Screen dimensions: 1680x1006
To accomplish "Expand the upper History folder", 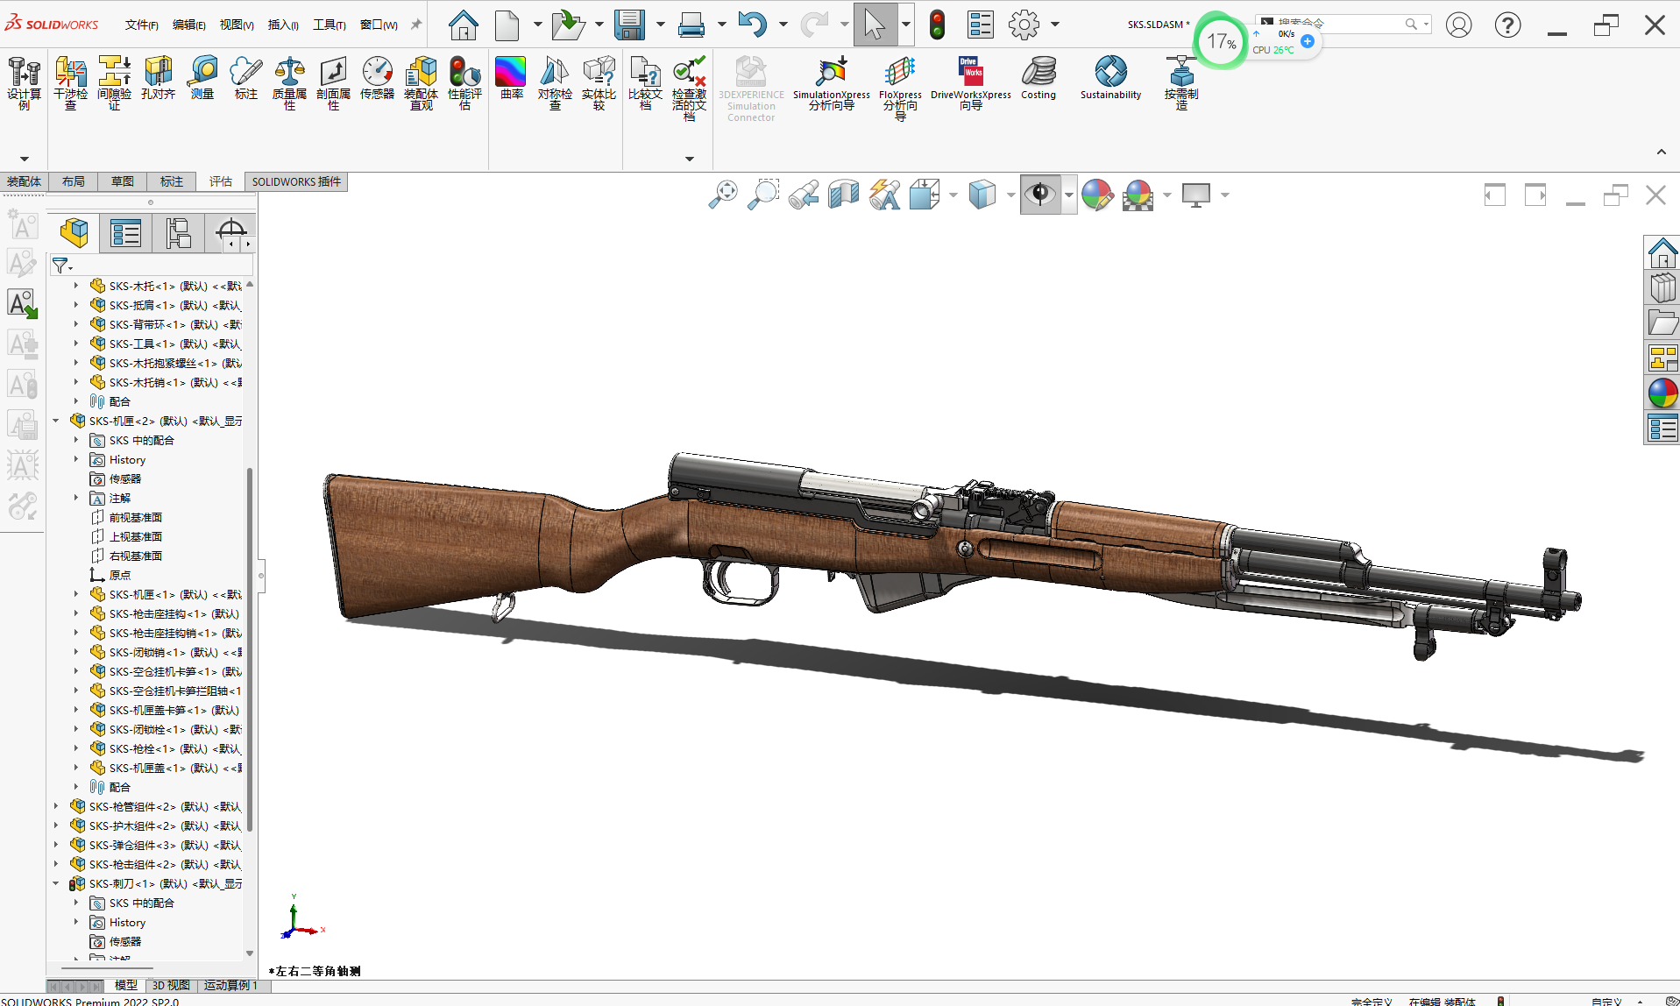I will pyautogui.click(x=76, y=459).
